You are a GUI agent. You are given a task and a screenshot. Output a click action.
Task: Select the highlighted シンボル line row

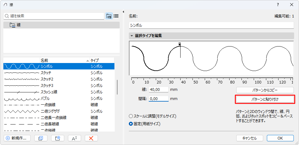[59, 66]
